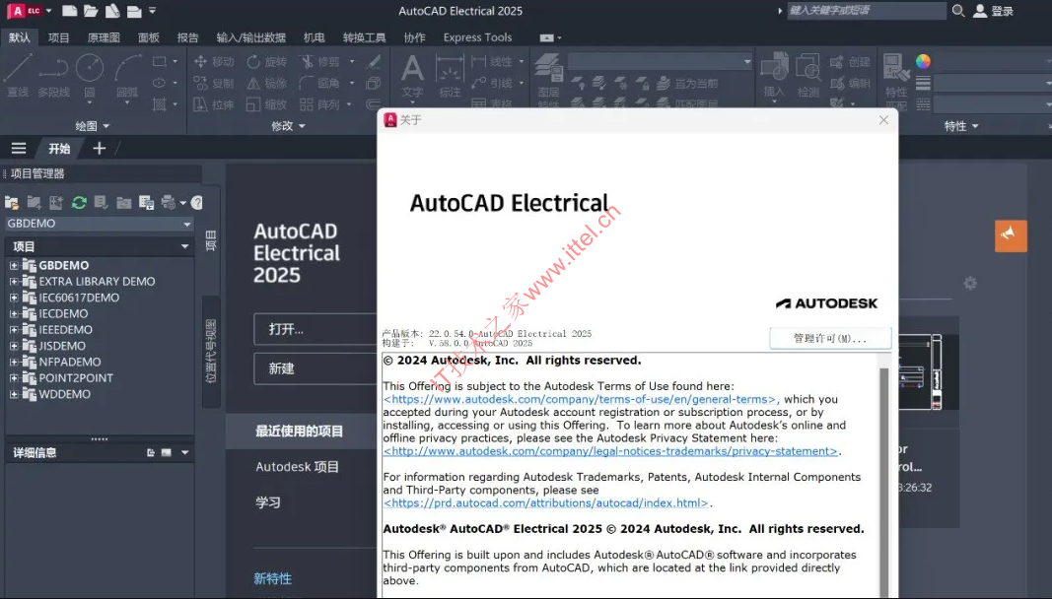Click the 登录 sign-in button
Image resolution: width=1052 pixels, height=599 pixels.
(993, 11)
